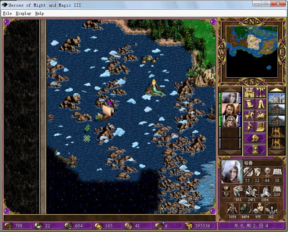Select the swordsman army stack of 262
This screenshot has width=288, height=232.
pyautogui.click(x=271, y=209)
